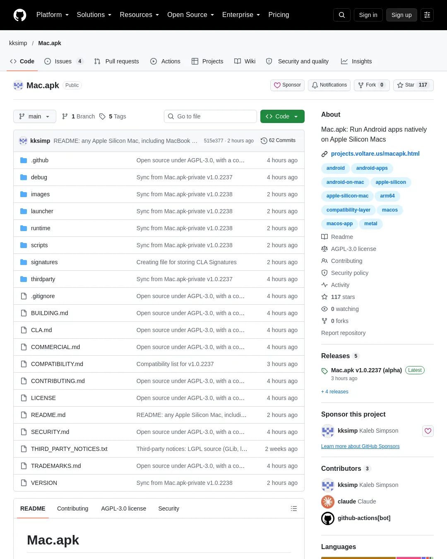Open the 62 Commits history link

(x=278, y=141)
